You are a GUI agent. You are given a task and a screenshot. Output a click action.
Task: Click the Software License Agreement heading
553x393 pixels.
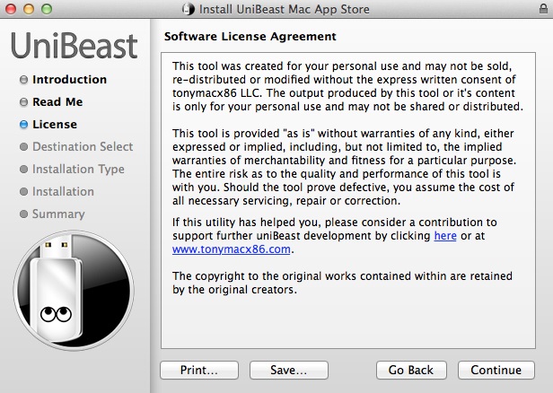[x=250, y=36]
